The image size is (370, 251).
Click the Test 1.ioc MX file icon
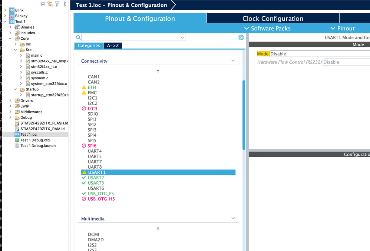(17, 134)
